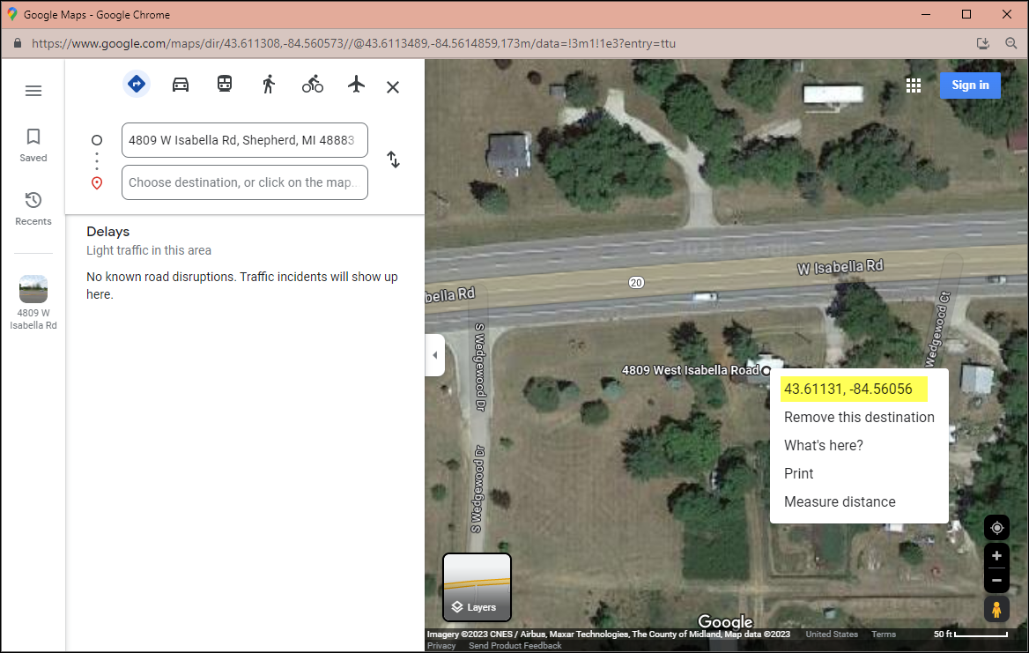Choose flights travel mode

356,84
